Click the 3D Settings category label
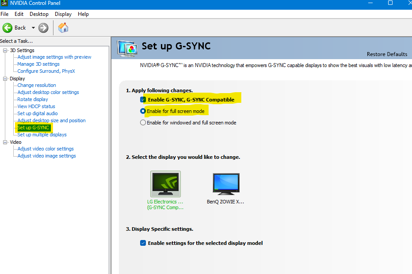 22,50
